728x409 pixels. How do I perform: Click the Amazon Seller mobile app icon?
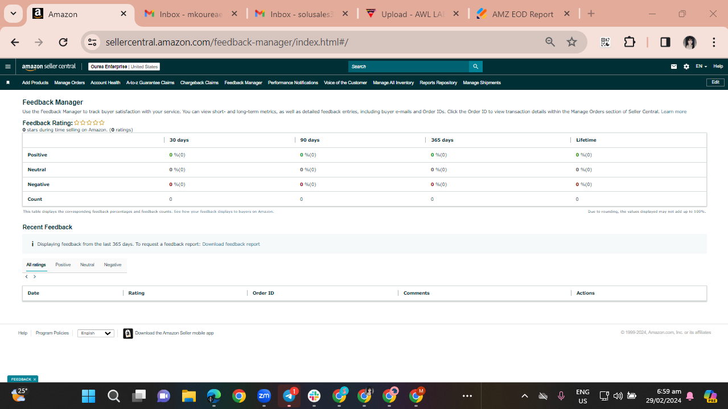[128, 333]
